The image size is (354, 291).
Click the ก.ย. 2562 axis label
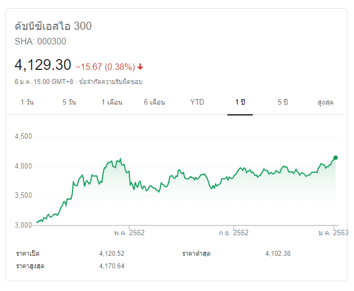pos(234,233)
